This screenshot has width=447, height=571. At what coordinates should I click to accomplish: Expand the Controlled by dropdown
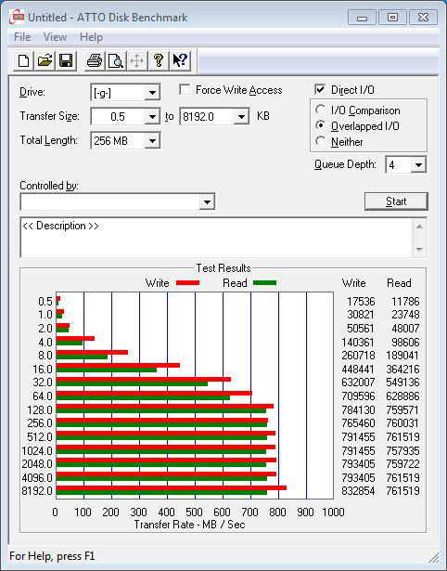click(x=207, y=201)
